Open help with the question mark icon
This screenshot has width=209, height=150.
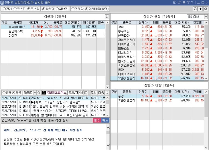tap(192, 2)
